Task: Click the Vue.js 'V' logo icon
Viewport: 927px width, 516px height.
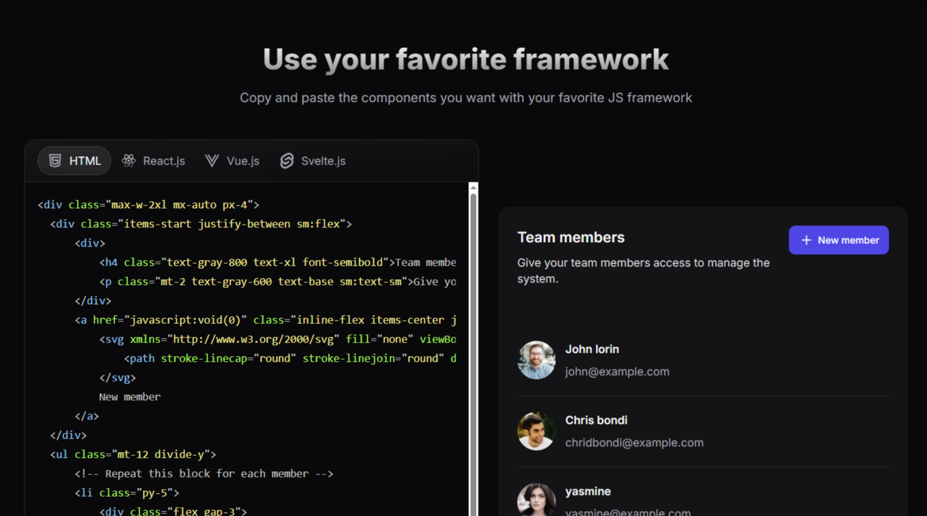Action: tap(211, 161)
